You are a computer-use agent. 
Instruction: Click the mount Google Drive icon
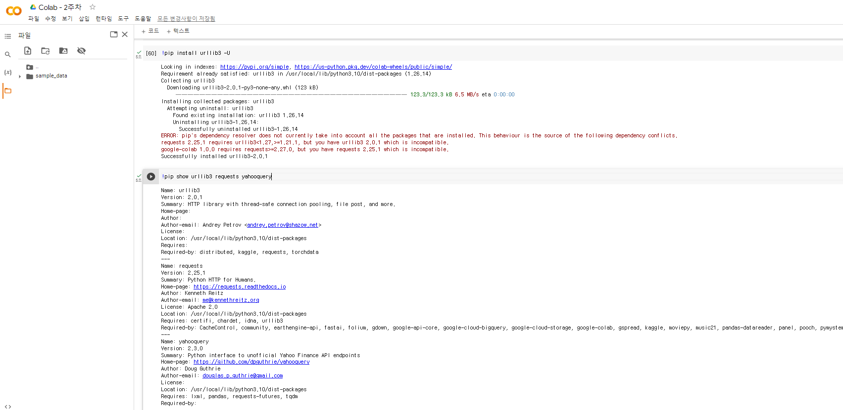pos(63,51)
